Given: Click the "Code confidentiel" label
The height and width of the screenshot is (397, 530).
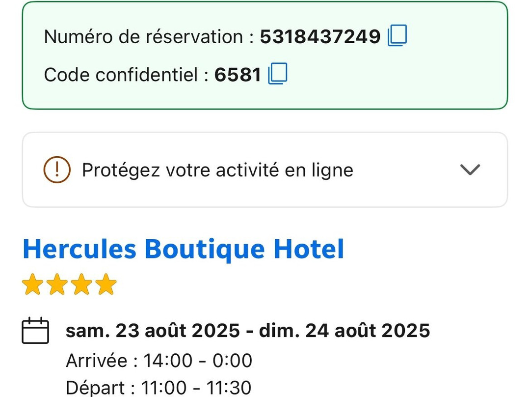Looking at the screenshot, I should (x=121, y=75).
